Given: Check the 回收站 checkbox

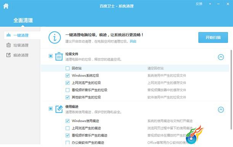Looking at the screenshot, I should [67, 68].
